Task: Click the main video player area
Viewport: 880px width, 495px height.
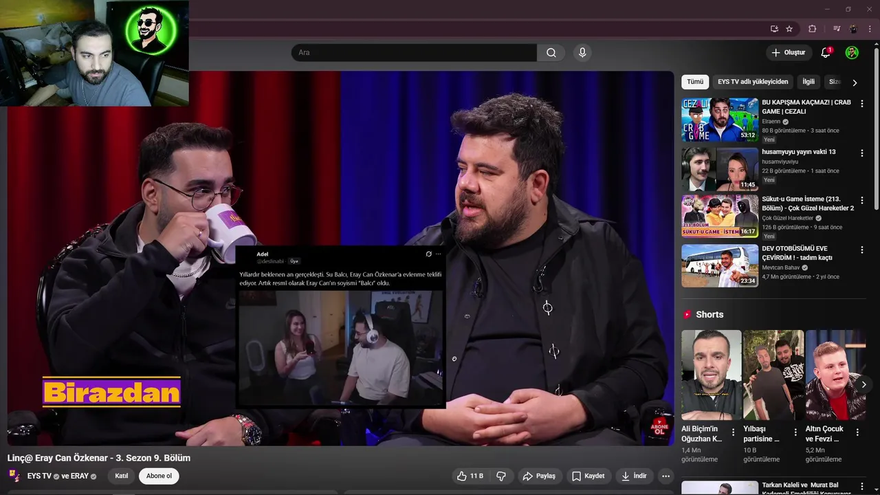Action: 340,258
